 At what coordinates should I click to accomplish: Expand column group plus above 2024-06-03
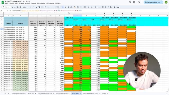pyautogui.click(x=114, y=13)
